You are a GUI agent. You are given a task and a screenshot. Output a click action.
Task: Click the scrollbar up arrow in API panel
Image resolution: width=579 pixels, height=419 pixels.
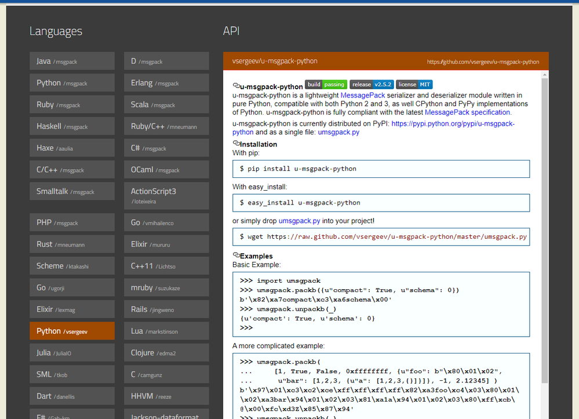coord(545,75)
